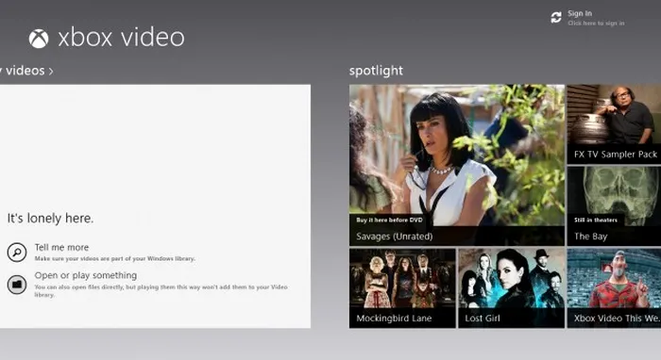This screenshot has height=360, width=661.
Task: Open the Lost Girl tile
Action: click(x=511, y=288)
